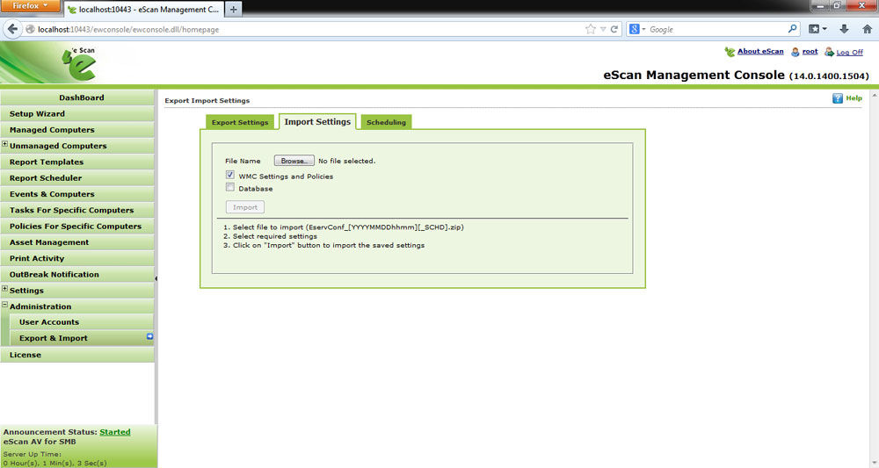
Task: Open Report Scheduler
Action: tap(77, 178)
